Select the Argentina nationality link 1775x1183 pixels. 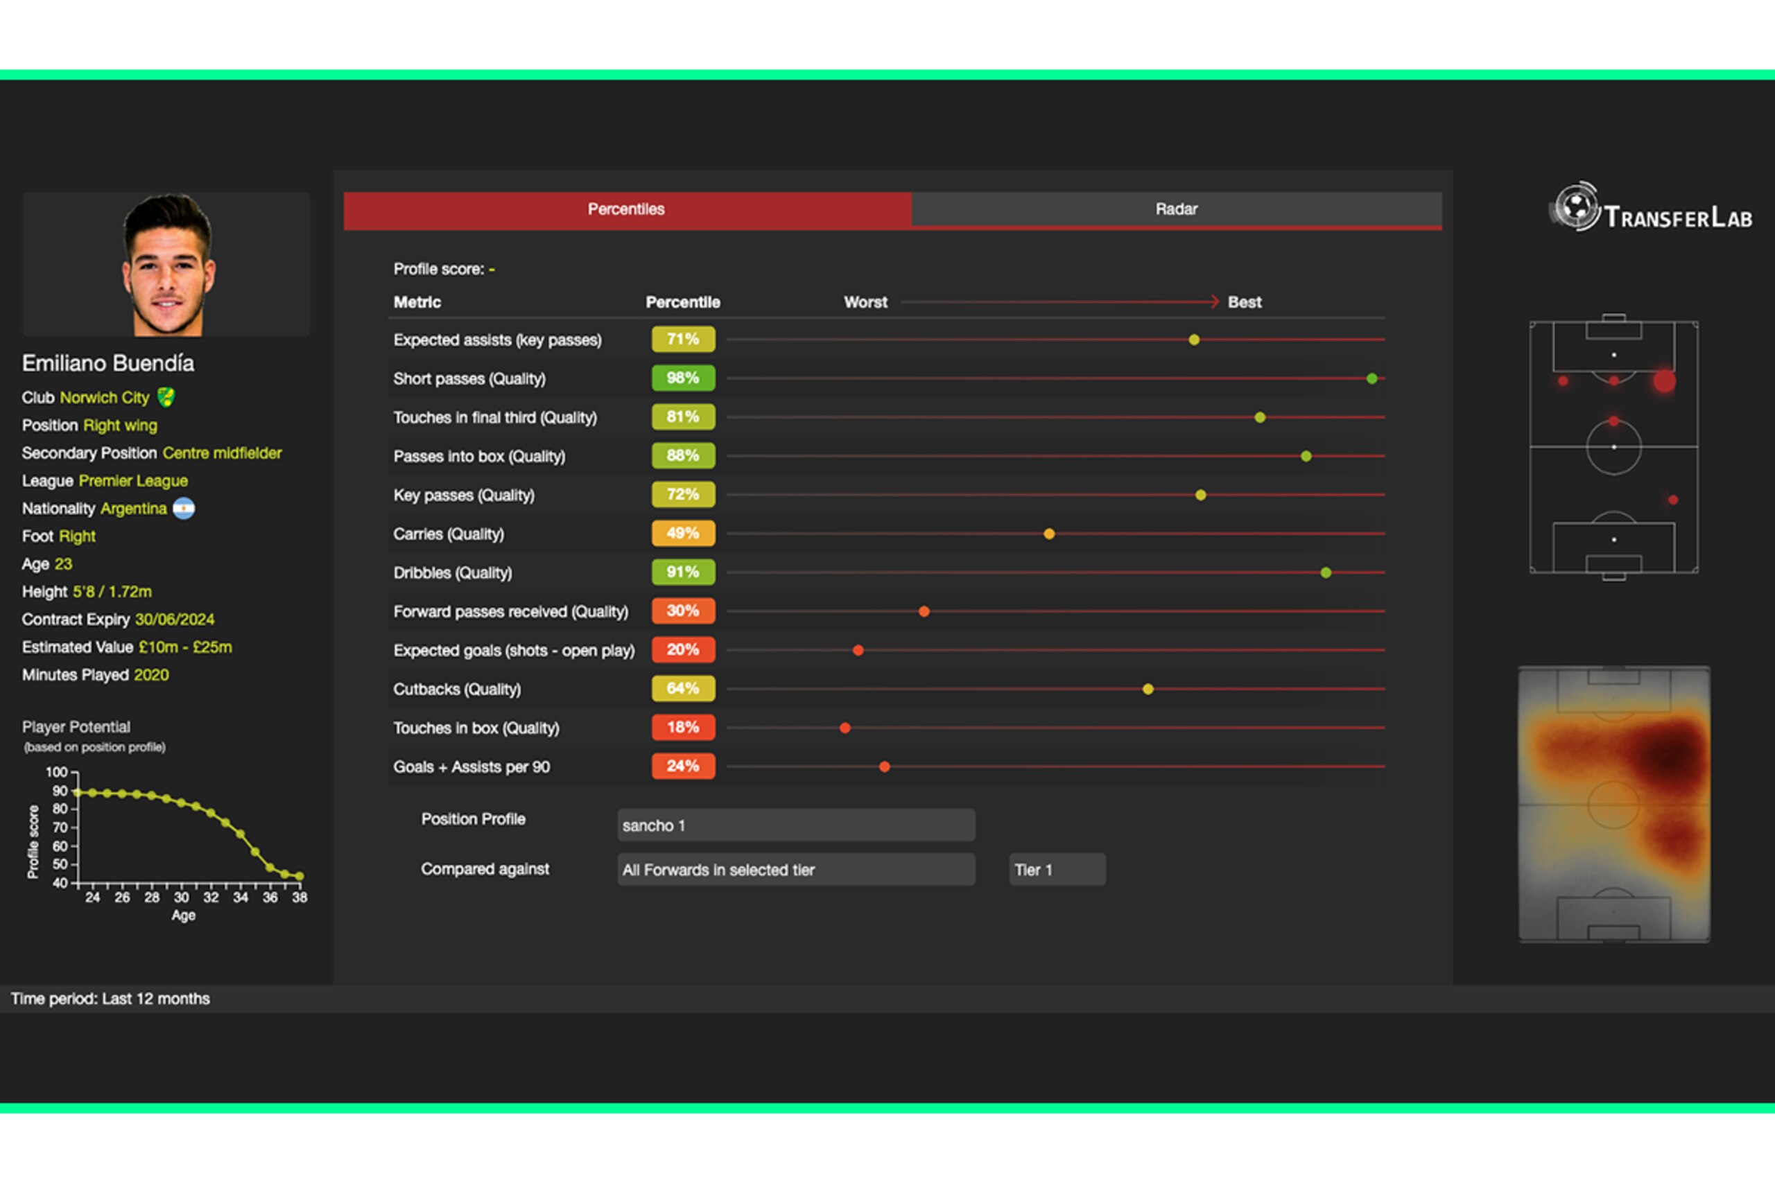(x=134, y=509)
